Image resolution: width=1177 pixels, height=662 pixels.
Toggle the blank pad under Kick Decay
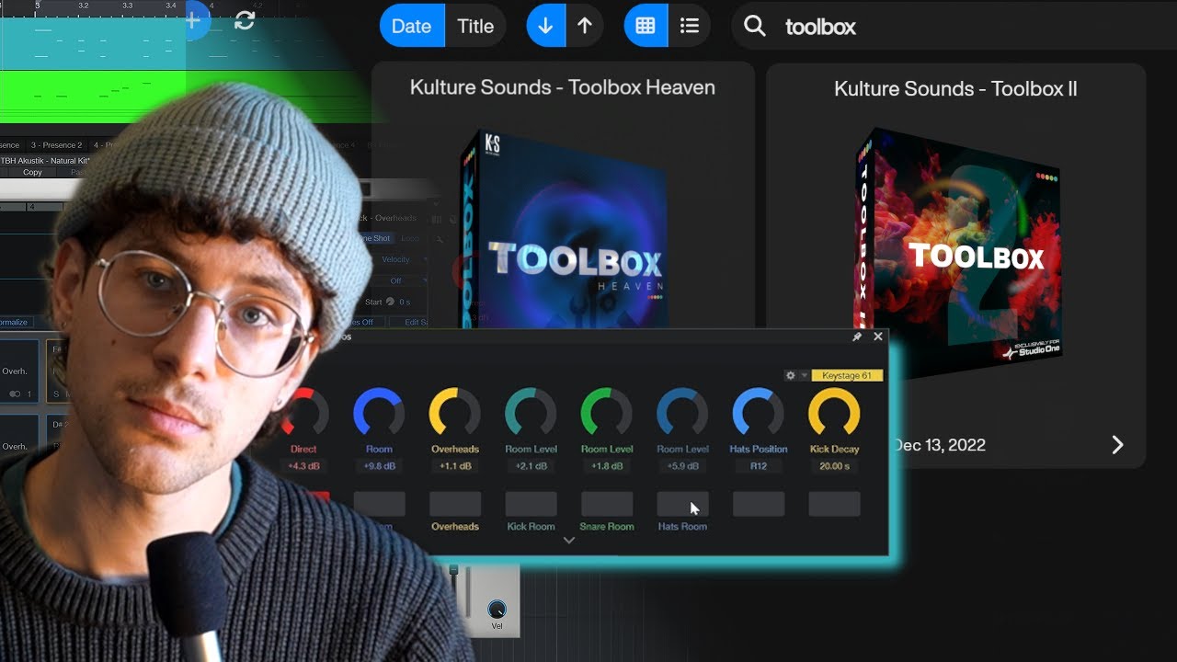(x=834, y=504)
